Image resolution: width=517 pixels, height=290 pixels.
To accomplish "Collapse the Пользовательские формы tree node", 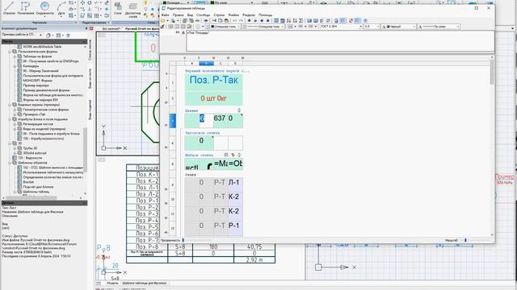I will tap(11, 52).
